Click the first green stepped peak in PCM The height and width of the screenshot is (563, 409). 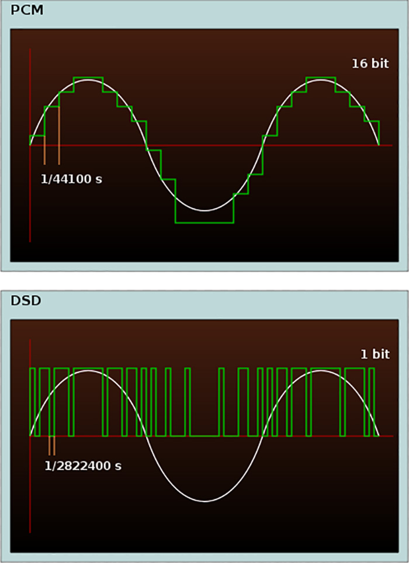tap(88, 77)
